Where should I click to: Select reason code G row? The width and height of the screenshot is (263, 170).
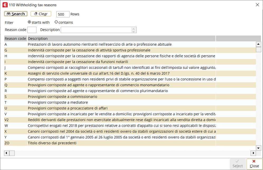click(130, 50)
